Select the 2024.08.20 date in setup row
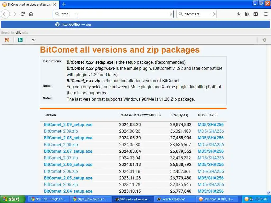The width and height of the screenshot is (271, 203). click(x=130, y=125)
